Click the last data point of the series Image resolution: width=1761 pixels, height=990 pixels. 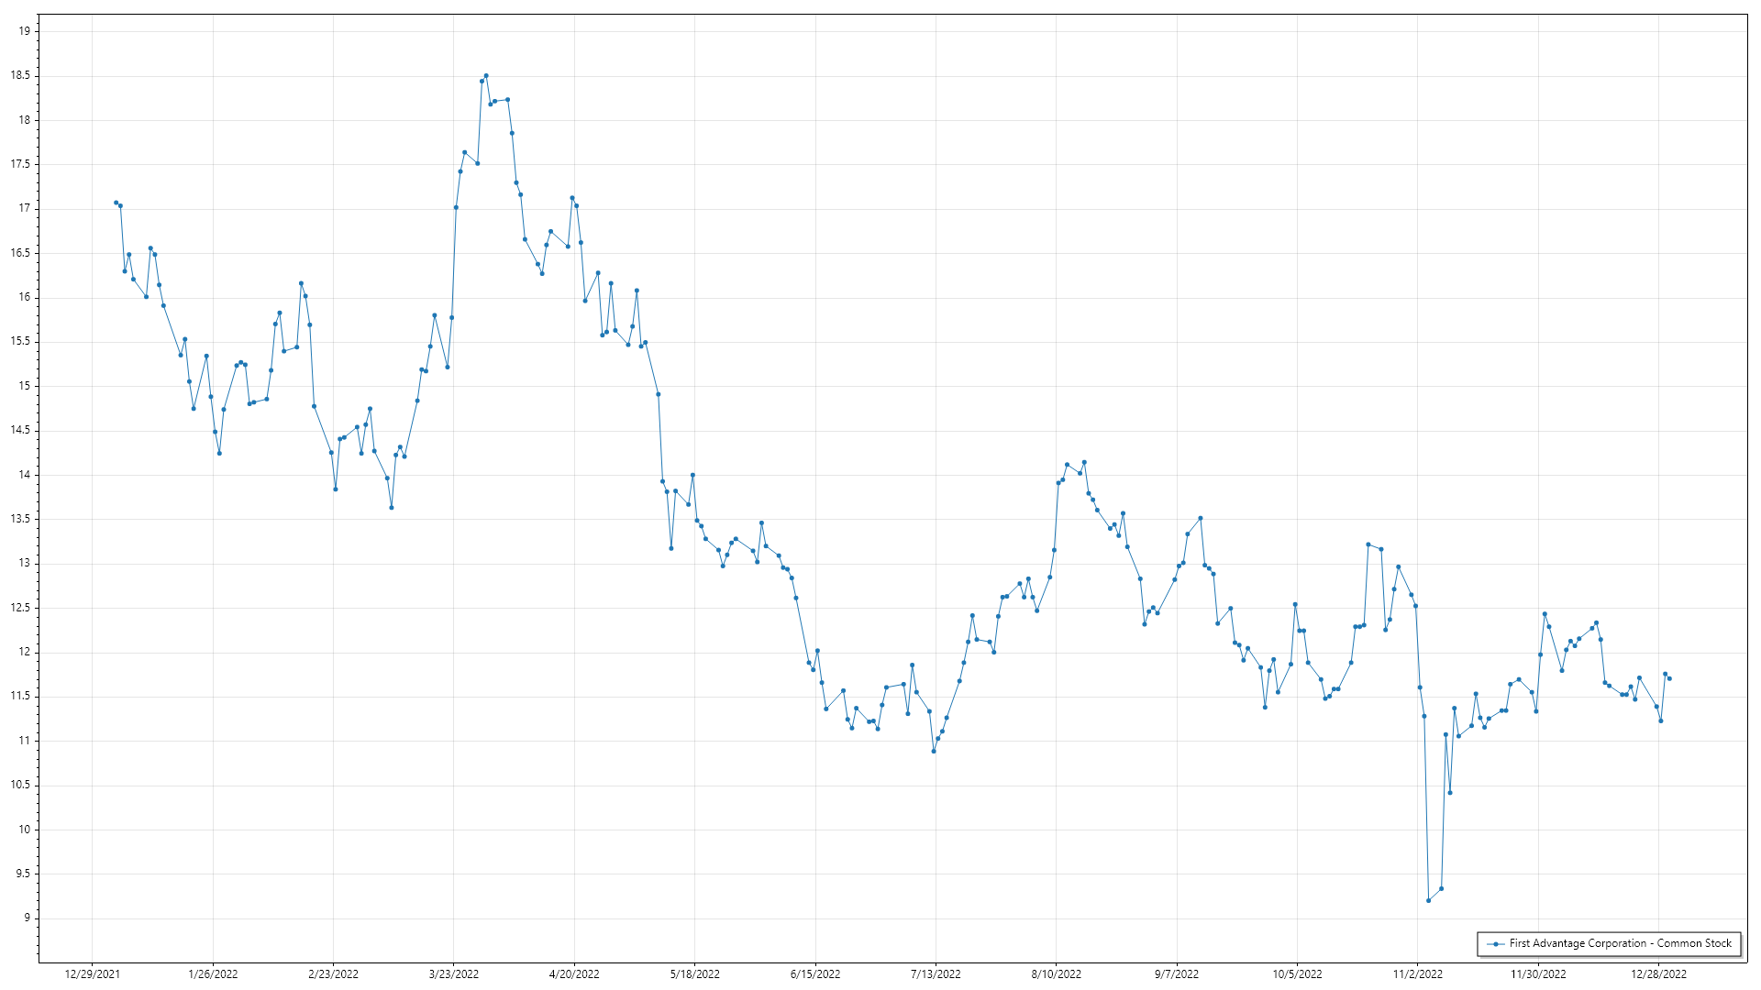click(x=1669, y=678)
